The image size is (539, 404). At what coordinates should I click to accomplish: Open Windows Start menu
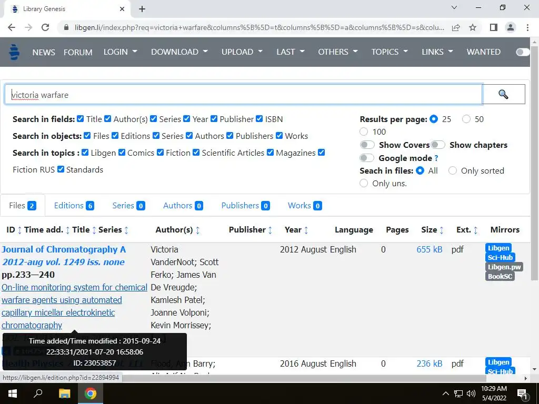coord(13,393)
